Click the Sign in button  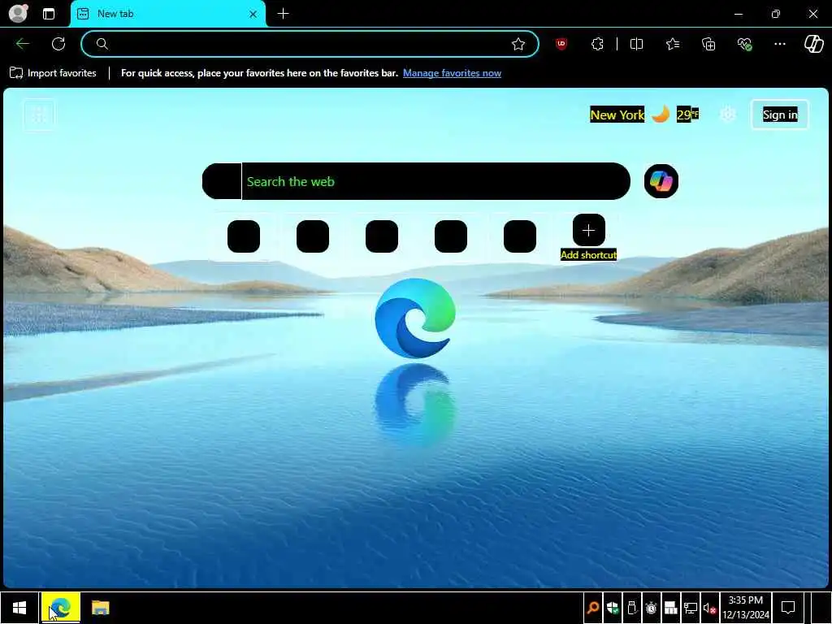coord(779,115)
